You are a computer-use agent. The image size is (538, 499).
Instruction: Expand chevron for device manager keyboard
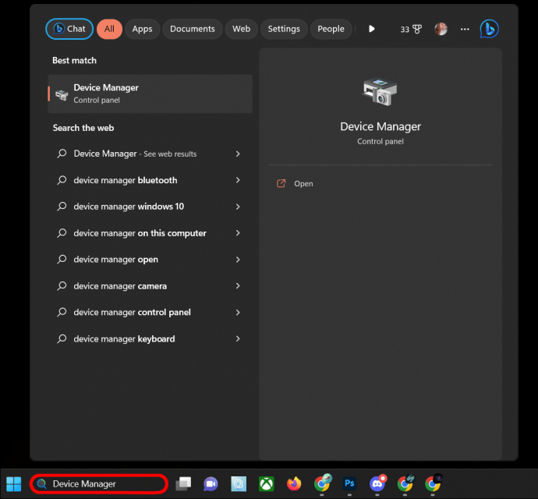(x=238, y=338)
